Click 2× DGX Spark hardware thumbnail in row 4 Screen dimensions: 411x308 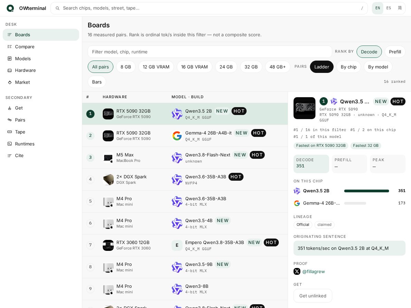point(108,180)
